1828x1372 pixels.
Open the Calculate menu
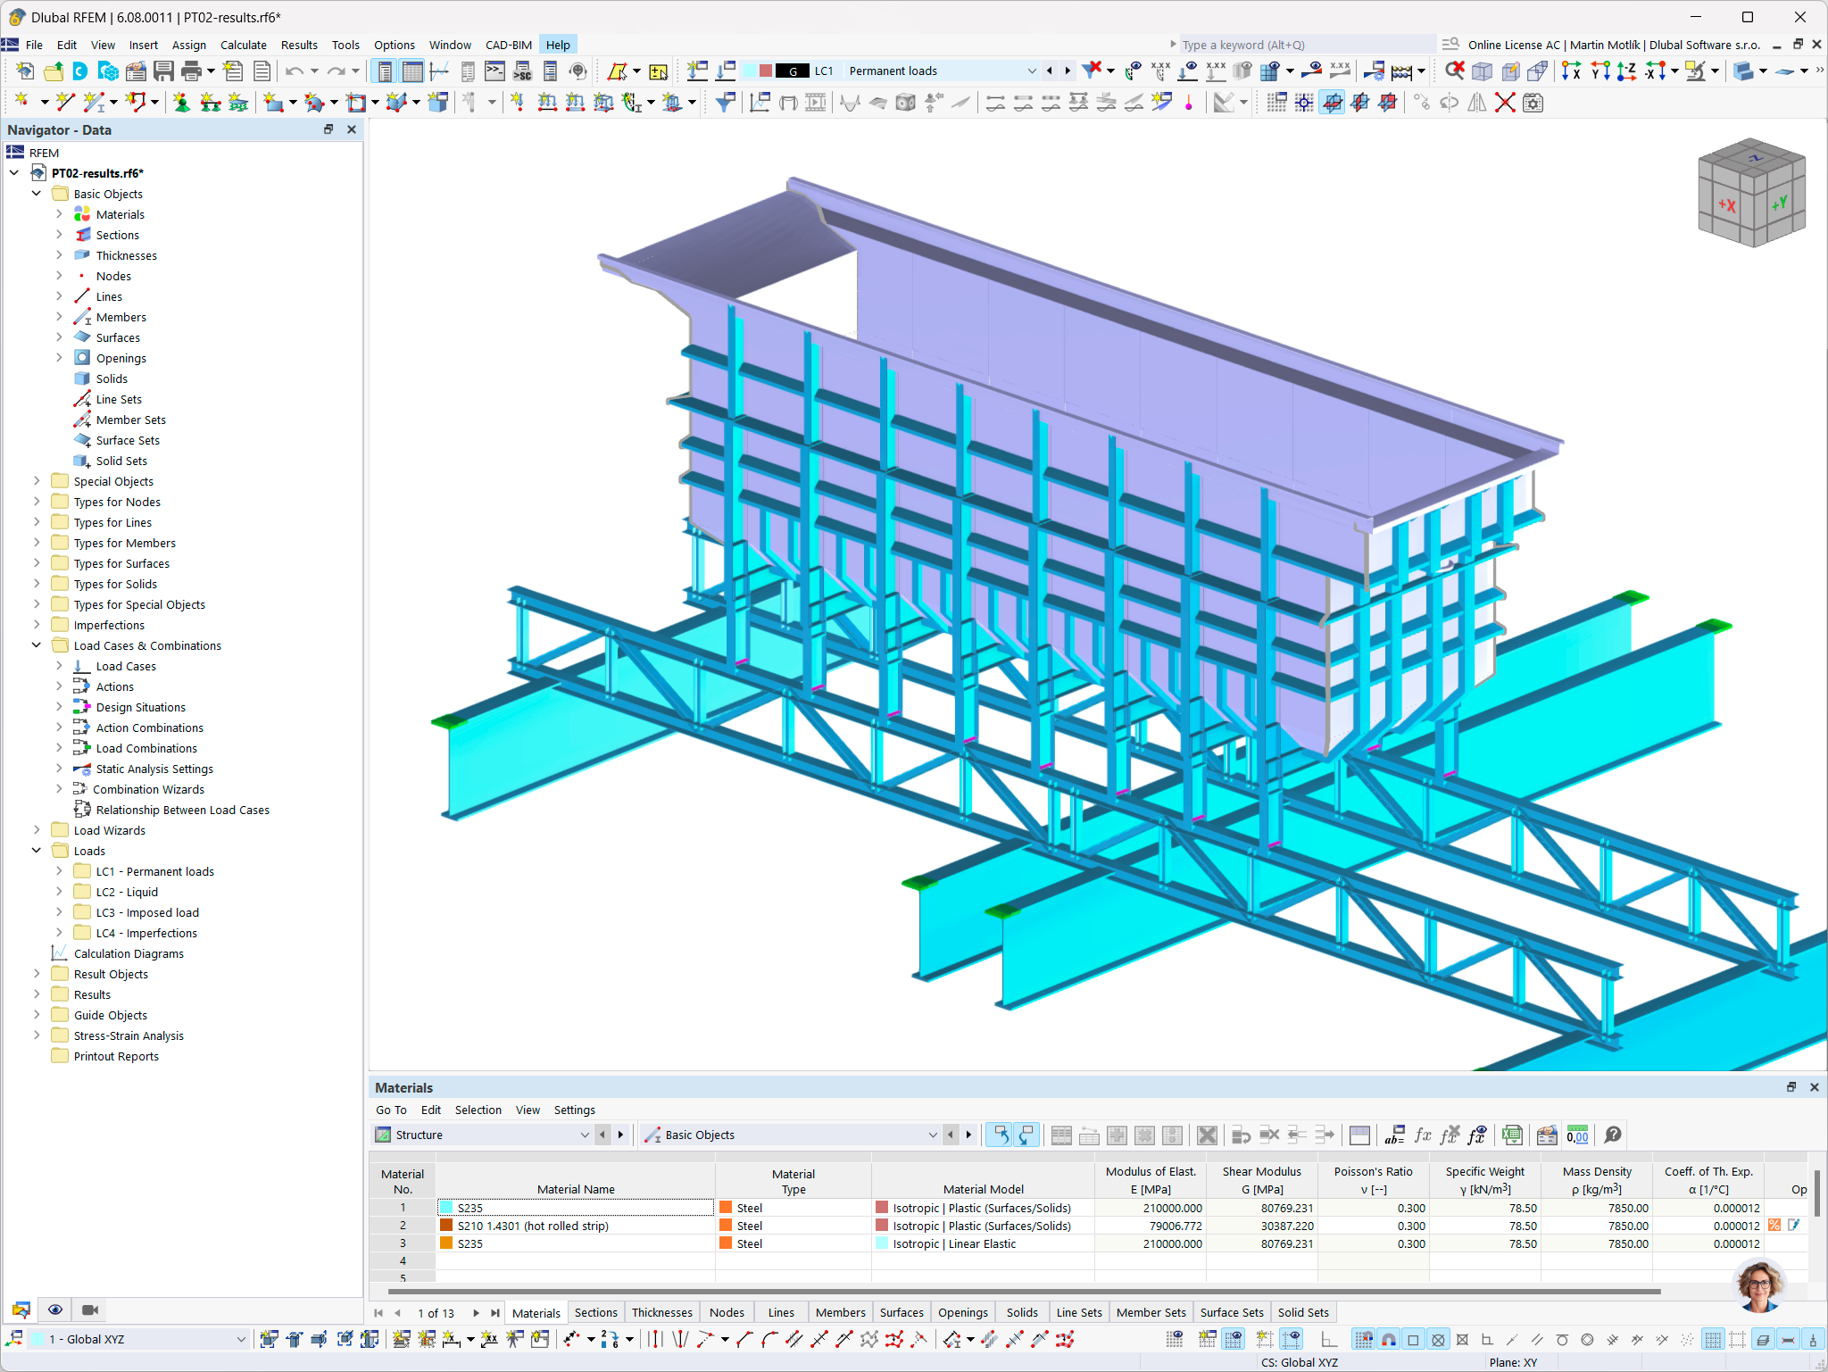(243, 45)
